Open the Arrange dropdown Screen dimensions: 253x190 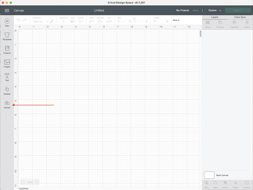100,22
